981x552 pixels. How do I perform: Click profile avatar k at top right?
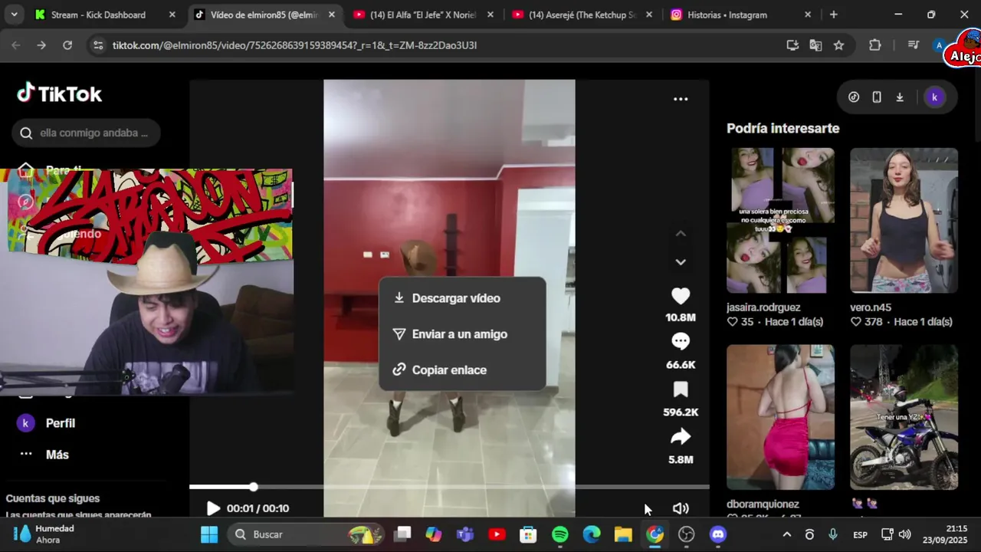pyautogui.click(x=933, y=97)
